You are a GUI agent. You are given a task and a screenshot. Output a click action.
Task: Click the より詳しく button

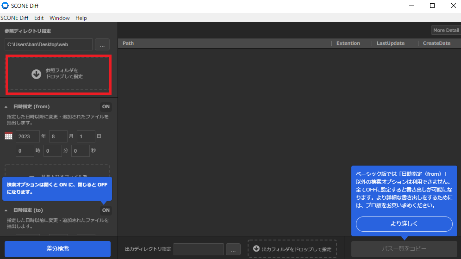point(404,224)
